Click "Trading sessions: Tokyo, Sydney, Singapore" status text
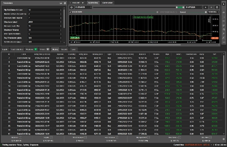This screenshot has height=147, width=227. click(20, 145)
